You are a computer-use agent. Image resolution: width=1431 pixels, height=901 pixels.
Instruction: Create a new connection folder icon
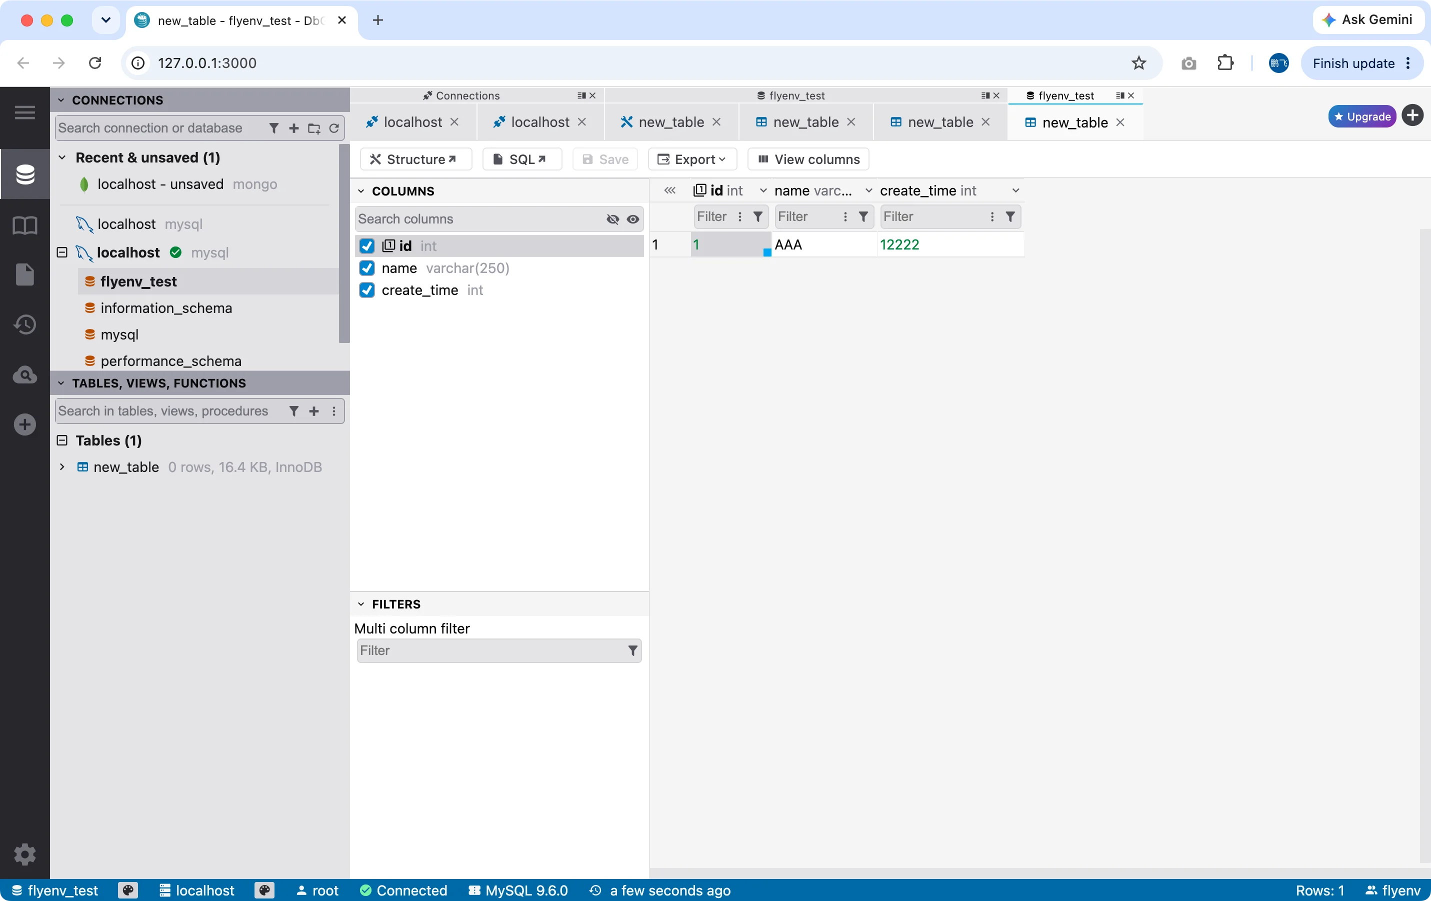coord(314,128)
